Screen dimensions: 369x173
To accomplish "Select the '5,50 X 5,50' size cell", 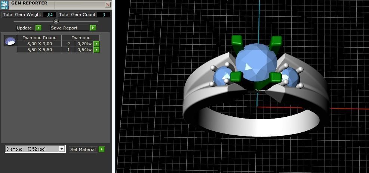I will point(39,50).
